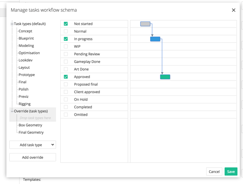Tick the Client approved checkbox

pos(66,92)
